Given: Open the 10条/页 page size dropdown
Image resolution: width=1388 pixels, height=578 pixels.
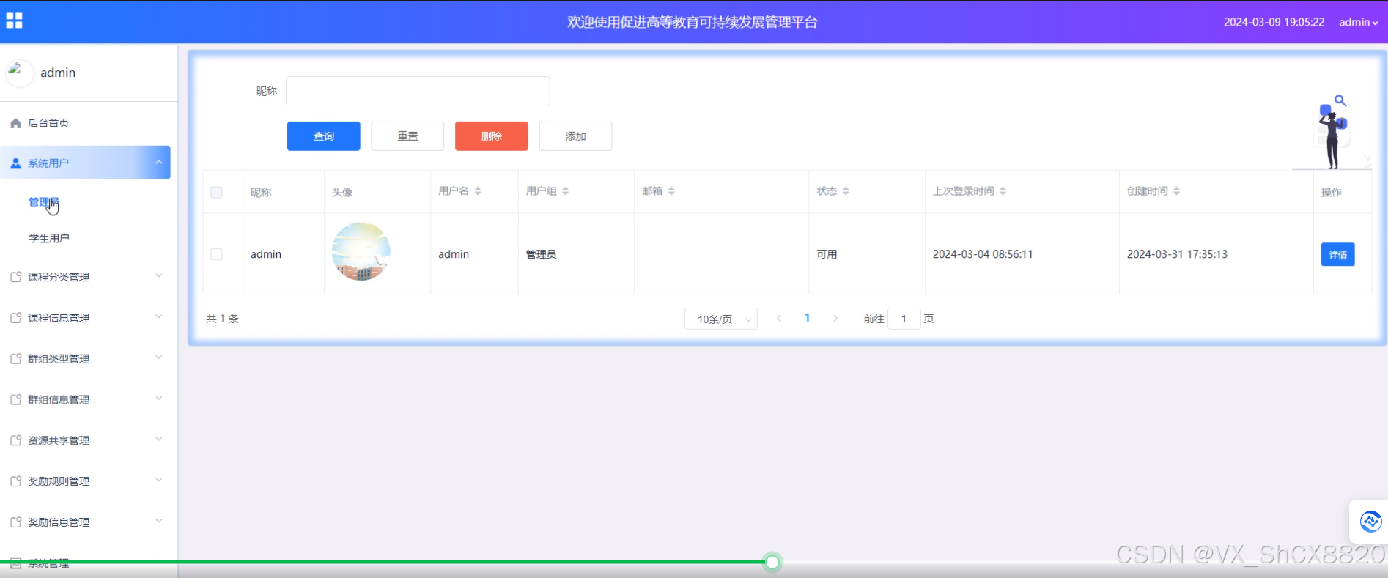Looking at the screenshot, I should (x=720, y=319).
